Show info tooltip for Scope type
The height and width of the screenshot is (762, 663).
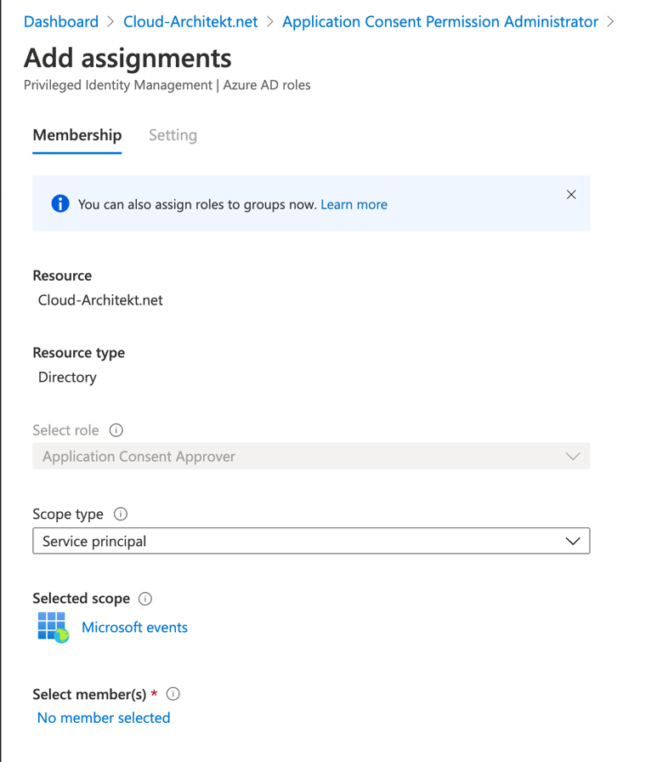pos(121,514)
